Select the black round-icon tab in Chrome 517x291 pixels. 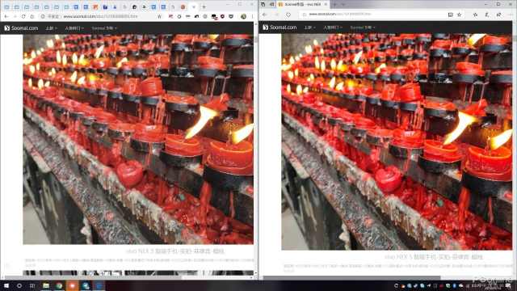[135, 6]
